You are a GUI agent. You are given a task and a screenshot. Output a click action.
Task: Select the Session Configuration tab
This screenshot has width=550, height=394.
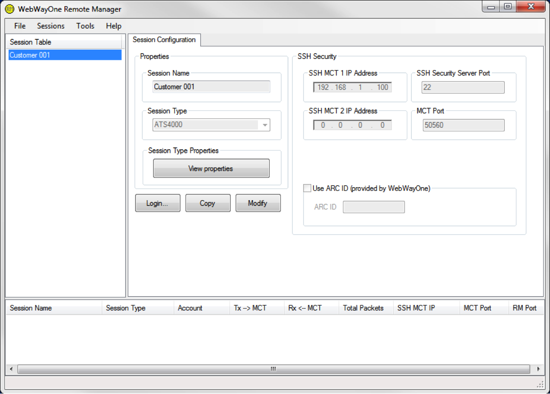click(x=164, y=40)
